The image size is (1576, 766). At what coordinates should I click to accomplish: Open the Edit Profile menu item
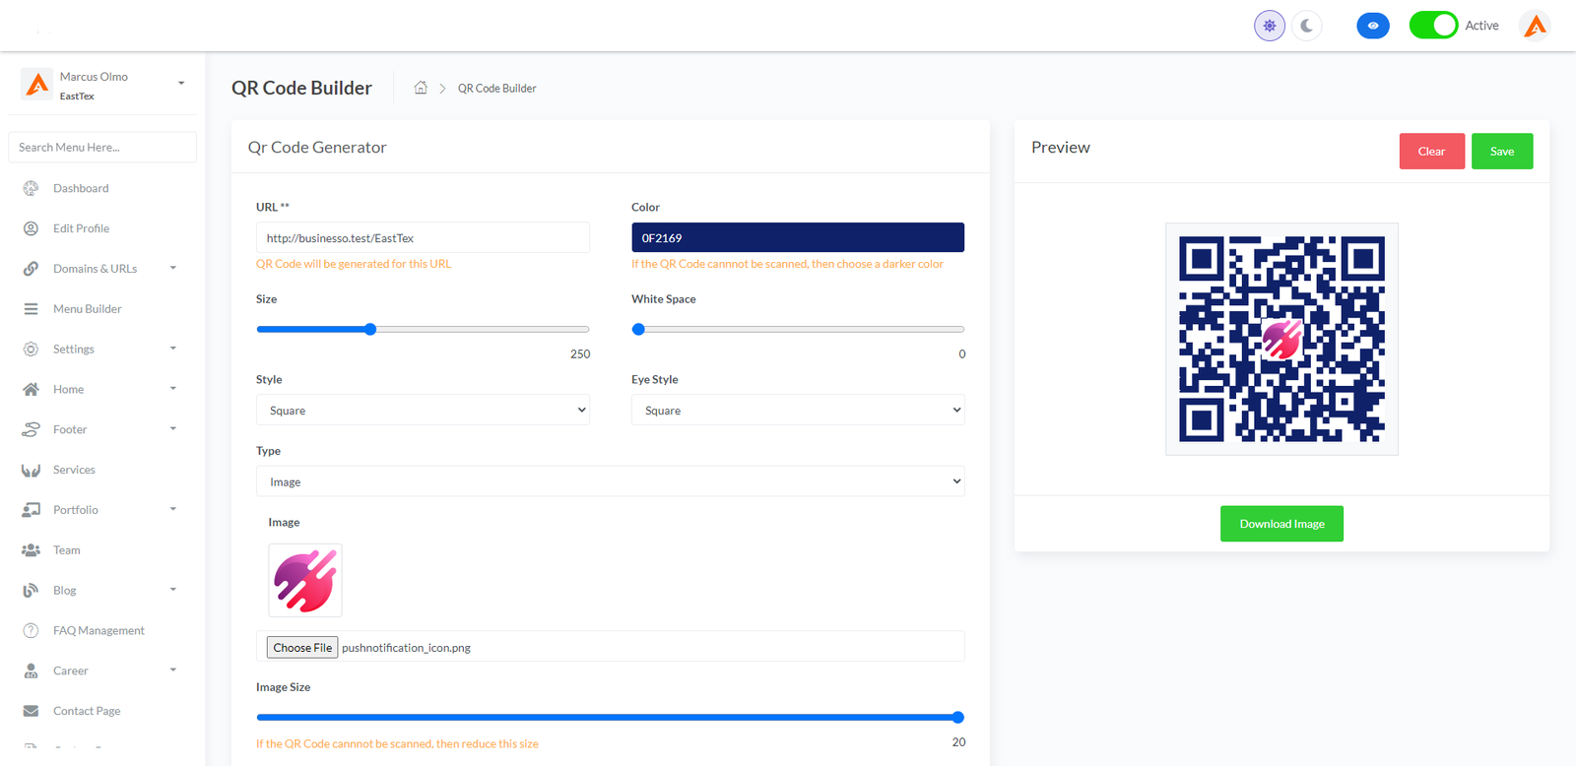coord(81,228)
